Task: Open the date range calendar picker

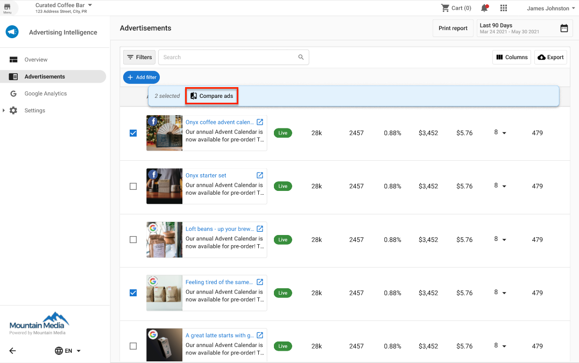Action: coord(563,28)
